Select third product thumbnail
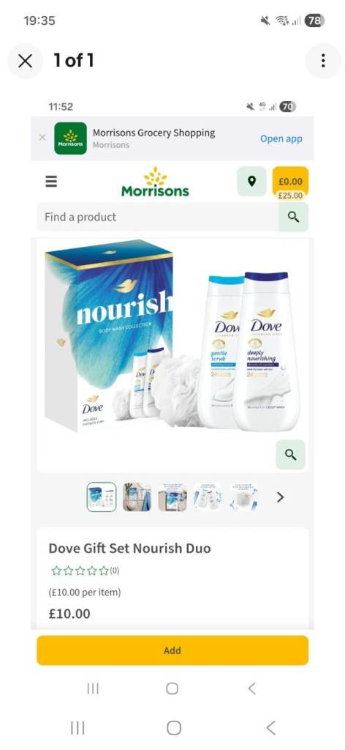The height and width of the screenshot is (750, 345). click(172, 497)
